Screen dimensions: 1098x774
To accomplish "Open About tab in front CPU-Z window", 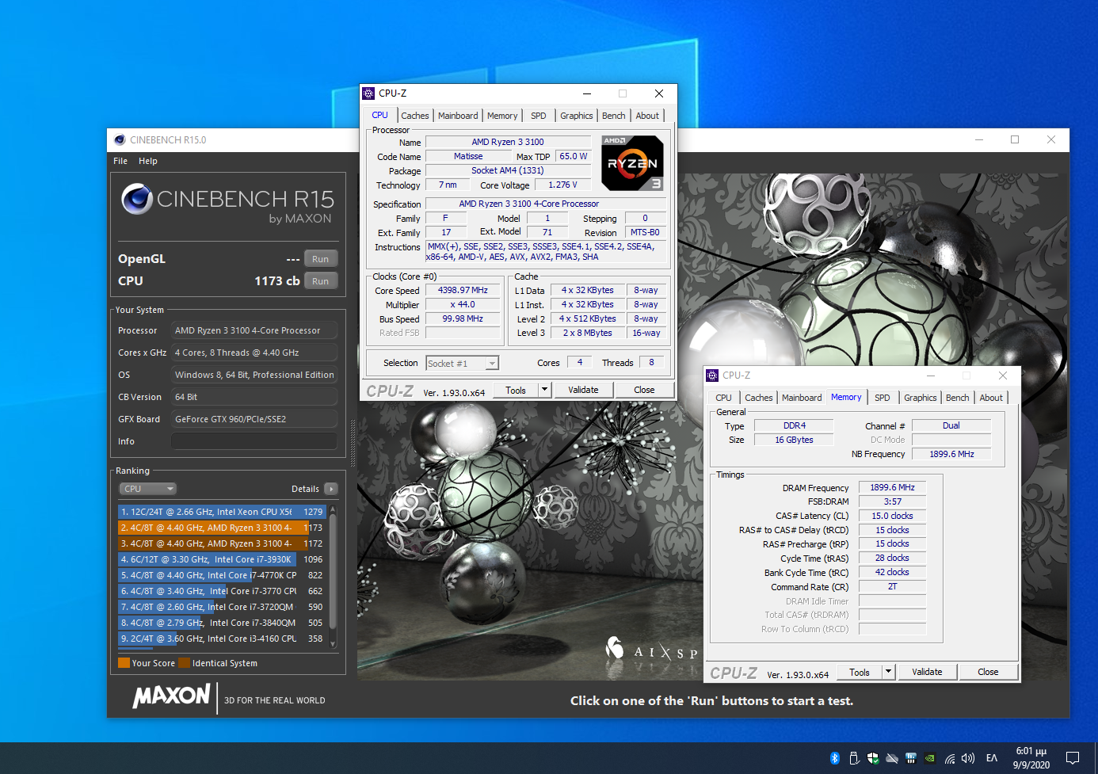I will point(647,116).
